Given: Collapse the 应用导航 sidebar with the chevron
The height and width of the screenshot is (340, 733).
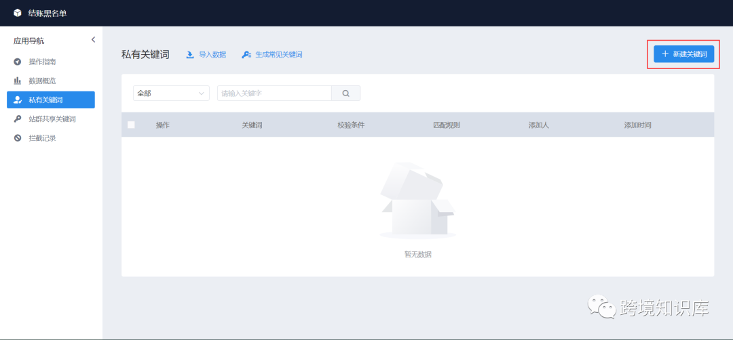Looking at the screenshot, I should (93, 40).
